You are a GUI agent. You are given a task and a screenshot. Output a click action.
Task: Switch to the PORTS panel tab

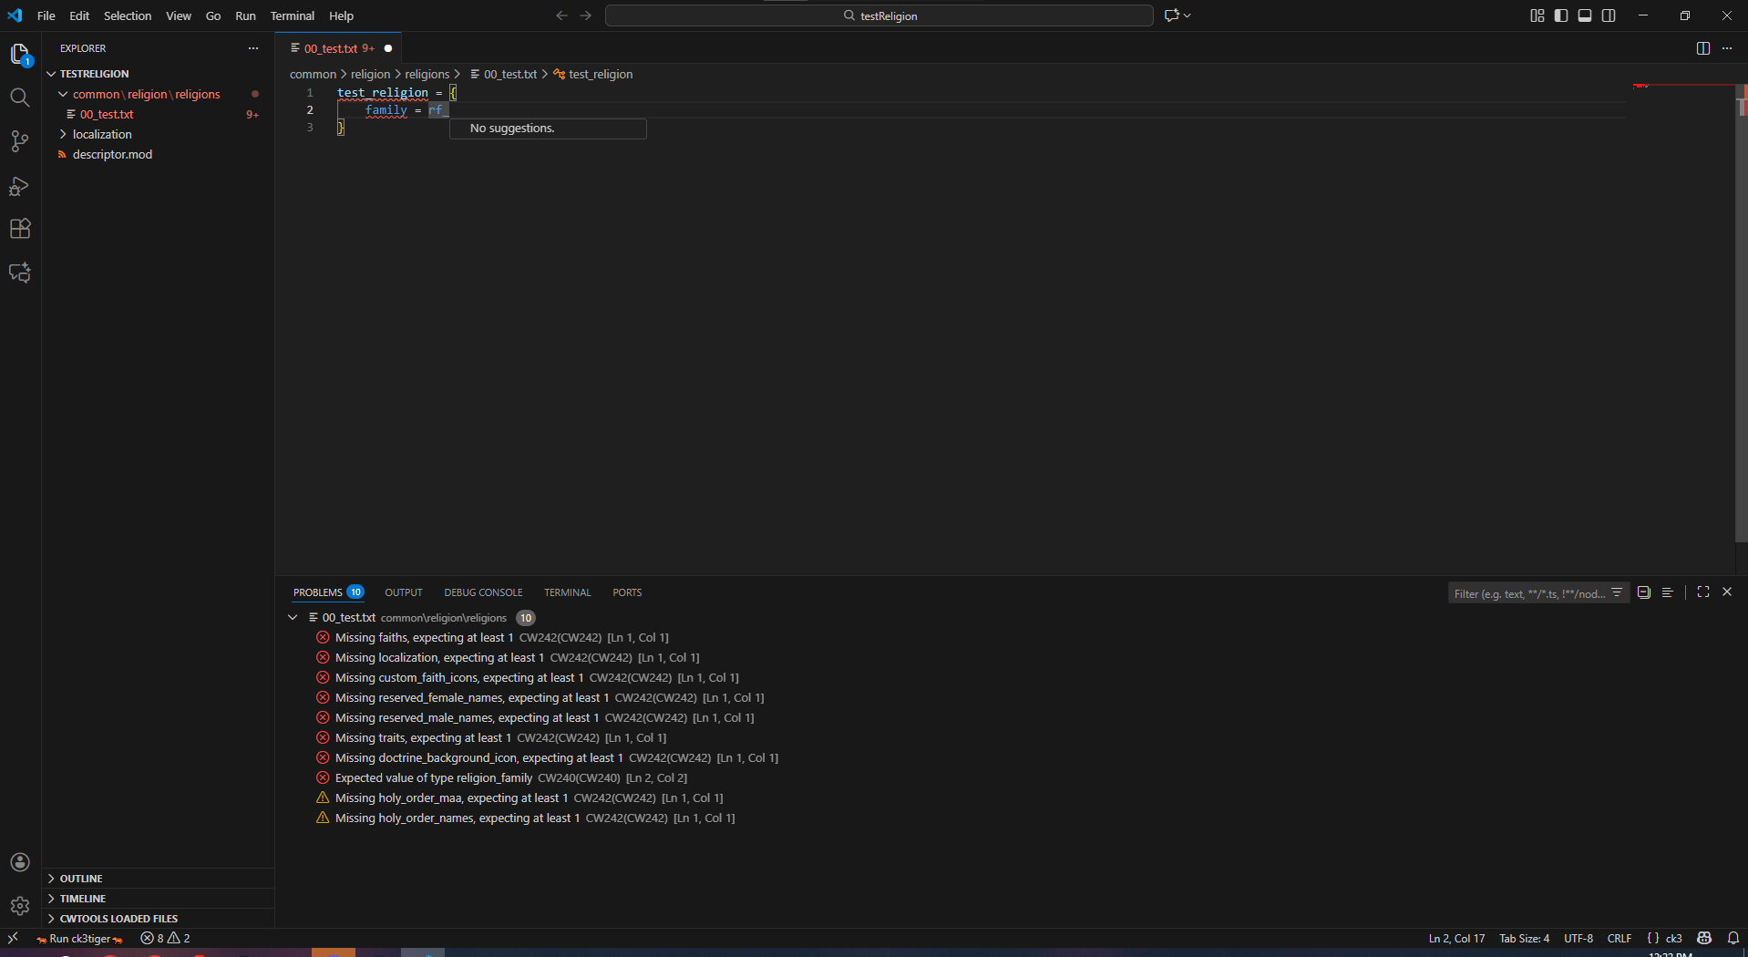[x=627, y=592]
